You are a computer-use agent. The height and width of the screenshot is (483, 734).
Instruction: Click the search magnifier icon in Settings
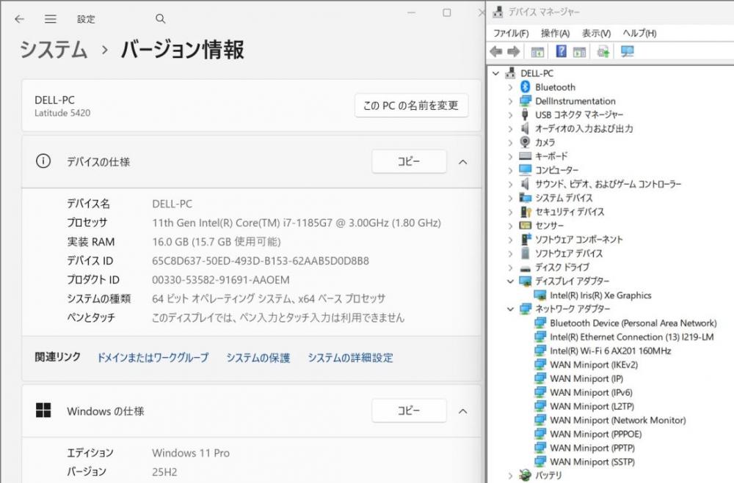161,19
